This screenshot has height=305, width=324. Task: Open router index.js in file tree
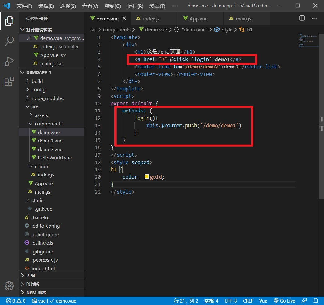point(52,175)
